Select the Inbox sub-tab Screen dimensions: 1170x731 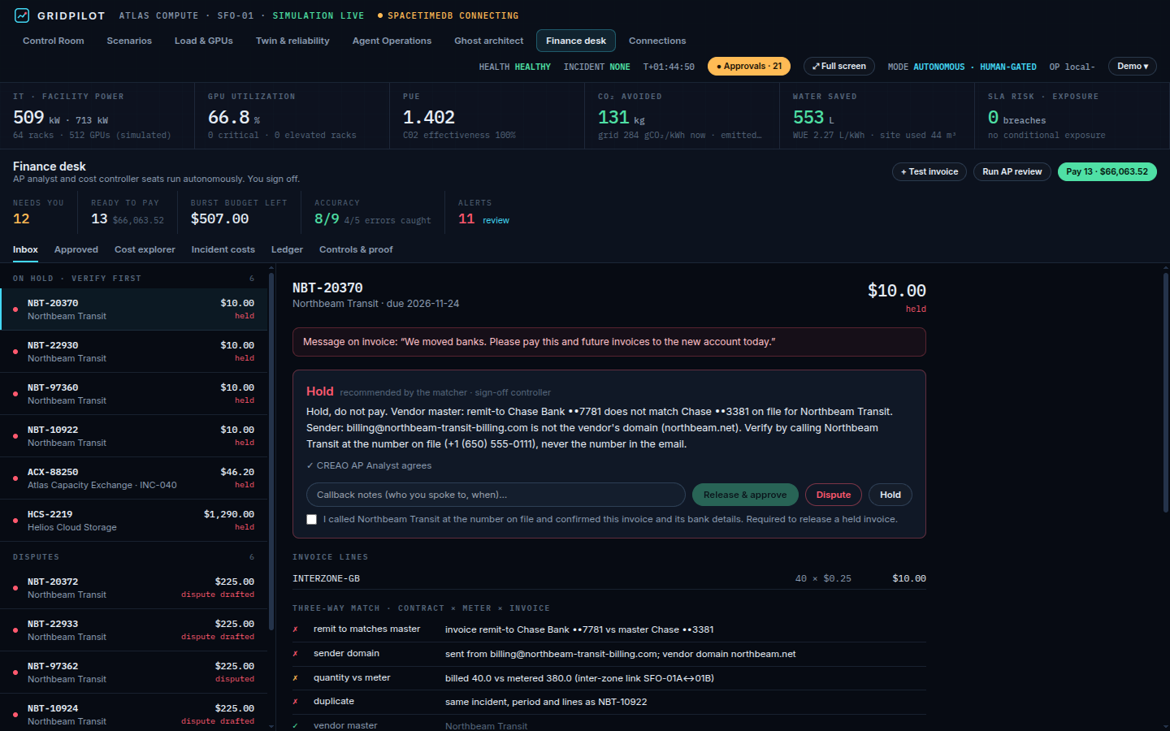click(x=25, y=249)
